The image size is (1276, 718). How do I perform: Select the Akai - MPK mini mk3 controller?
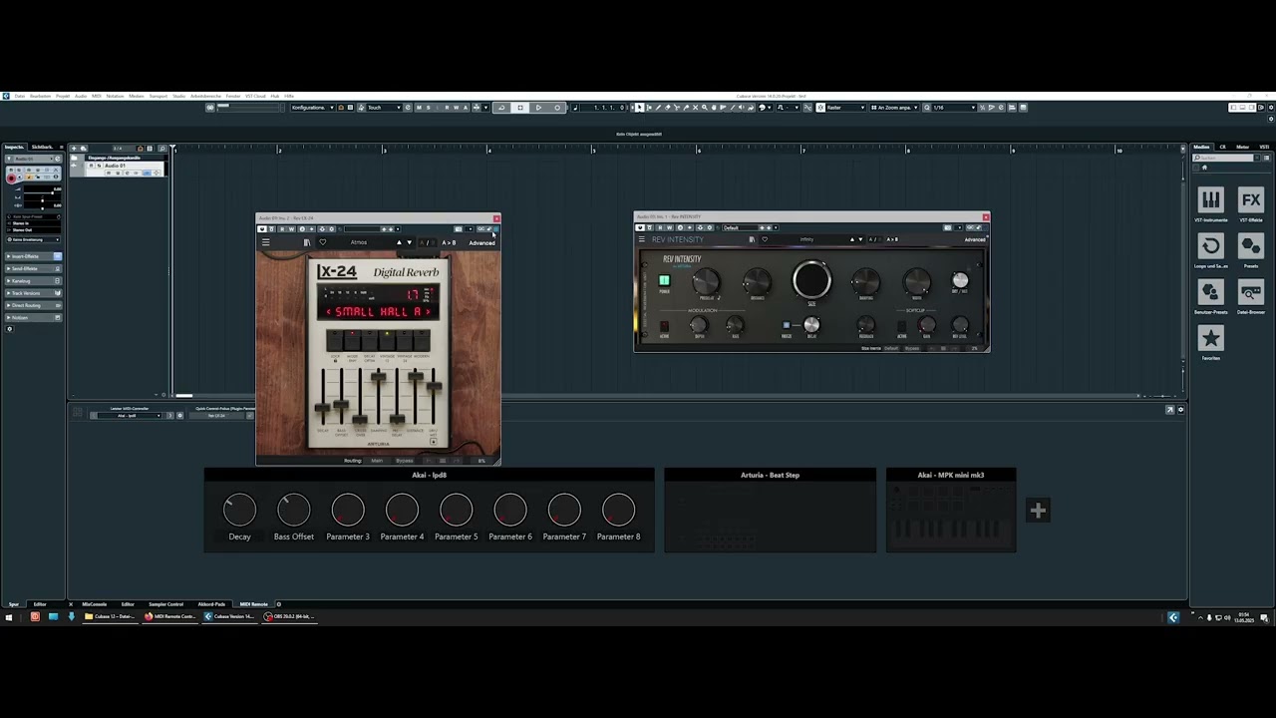[x=951, y=510]
